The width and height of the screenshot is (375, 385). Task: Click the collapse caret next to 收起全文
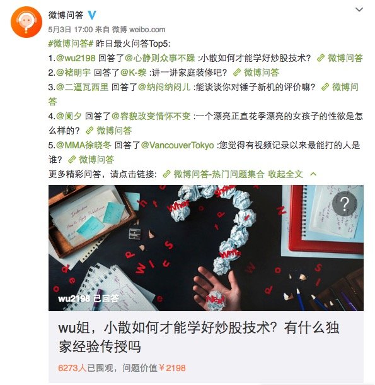click(x=313, y=174)
